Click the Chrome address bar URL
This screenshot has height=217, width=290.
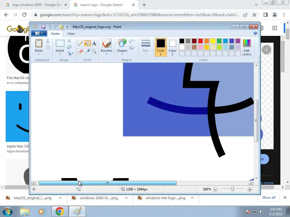[139, 15]
